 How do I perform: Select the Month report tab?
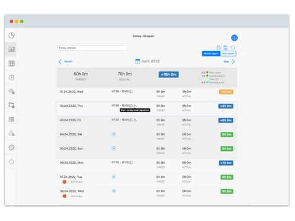[211, 54]
